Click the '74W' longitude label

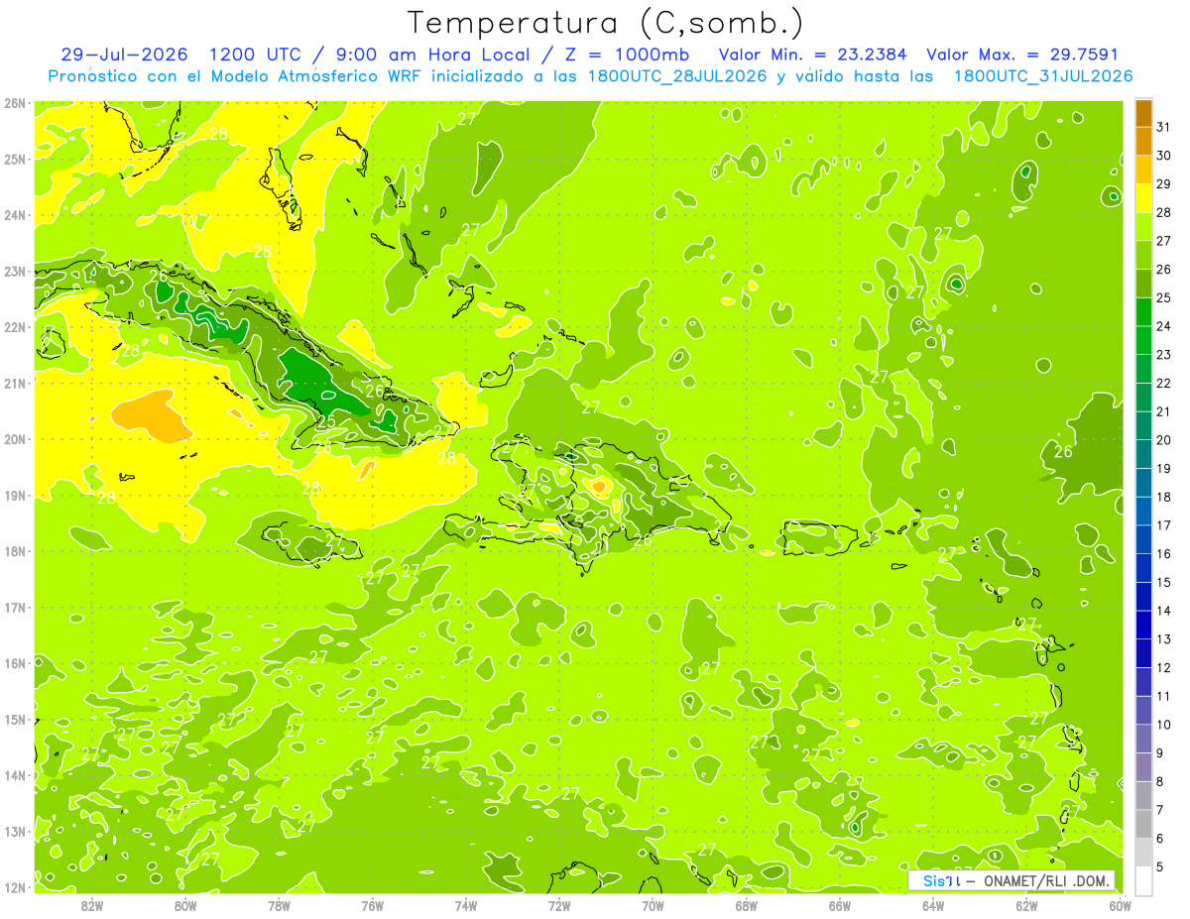(x=466, y=905)
